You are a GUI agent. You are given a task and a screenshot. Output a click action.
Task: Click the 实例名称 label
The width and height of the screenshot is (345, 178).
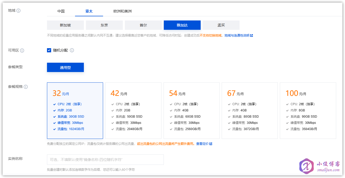click(x=15, y=159)
